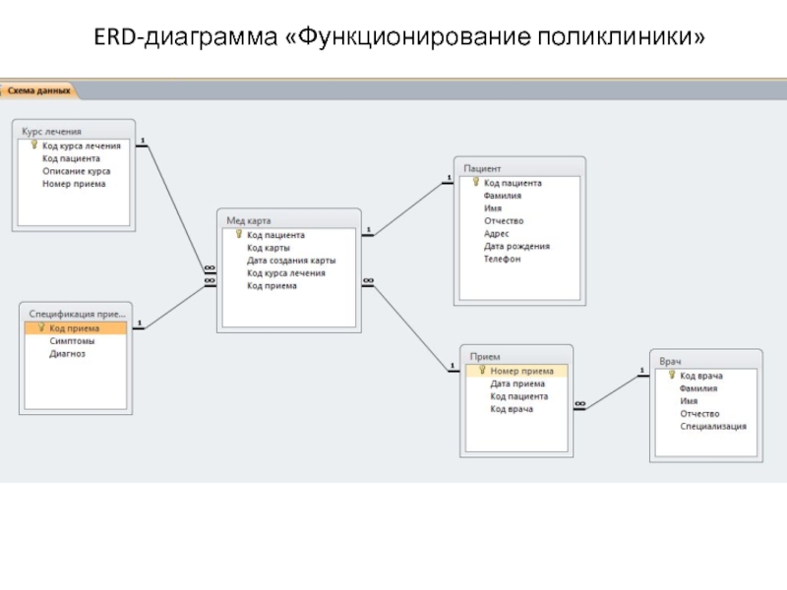Click key icon beside Код врача
The width and height of the screenshot is (787, 590).
[x=671, y=376]
